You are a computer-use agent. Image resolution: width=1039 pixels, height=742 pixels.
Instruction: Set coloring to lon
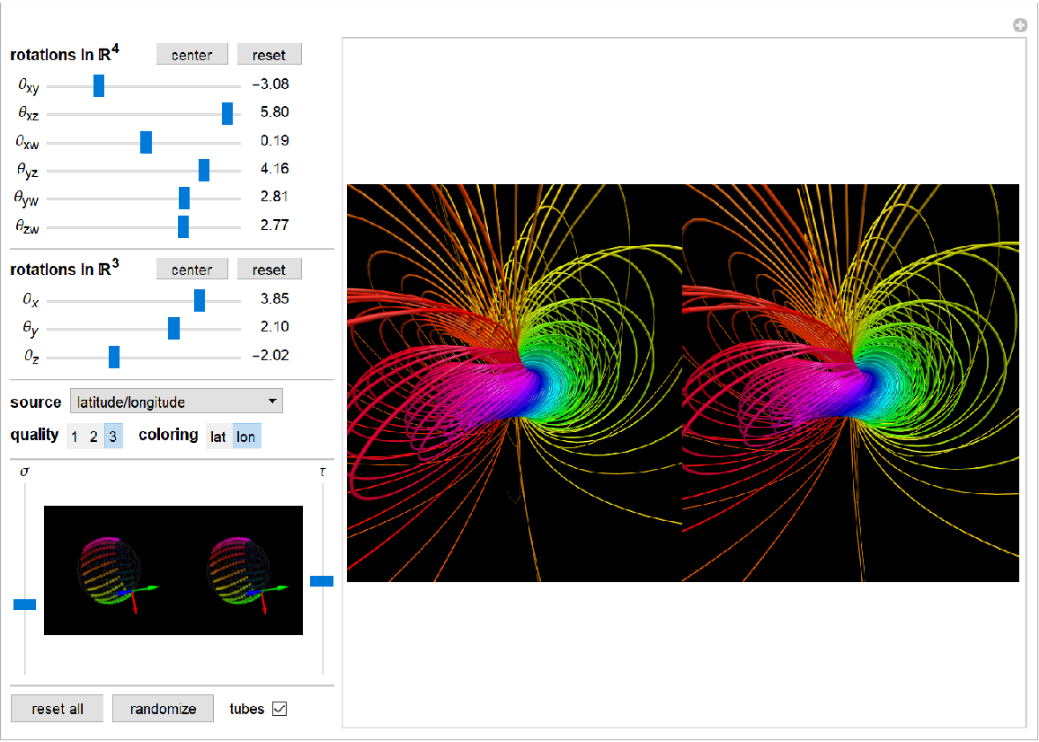[245, 437]
